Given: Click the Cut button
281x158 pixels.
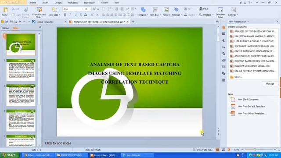Looking at the screenshot, I should tap(15, 9).
